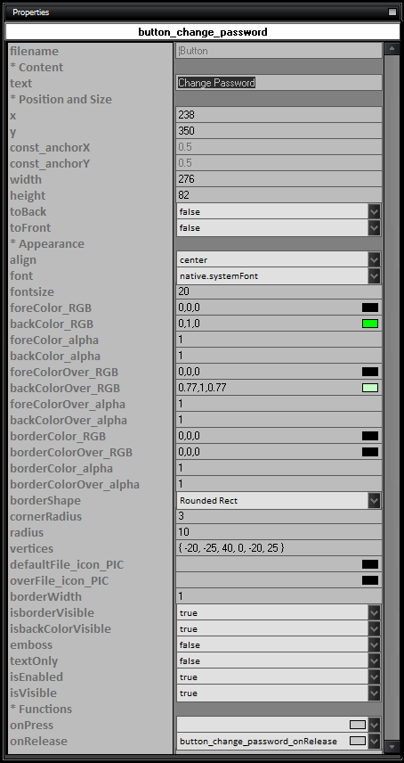This screenshot has height=763, width=404.
Task: Click the Properties panel maximize icon
Action: click(x=392, y=12)
